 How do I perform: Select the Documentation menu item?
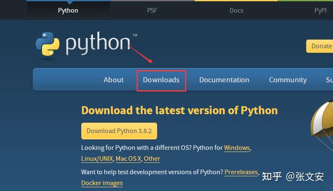(x=224, y=80)
